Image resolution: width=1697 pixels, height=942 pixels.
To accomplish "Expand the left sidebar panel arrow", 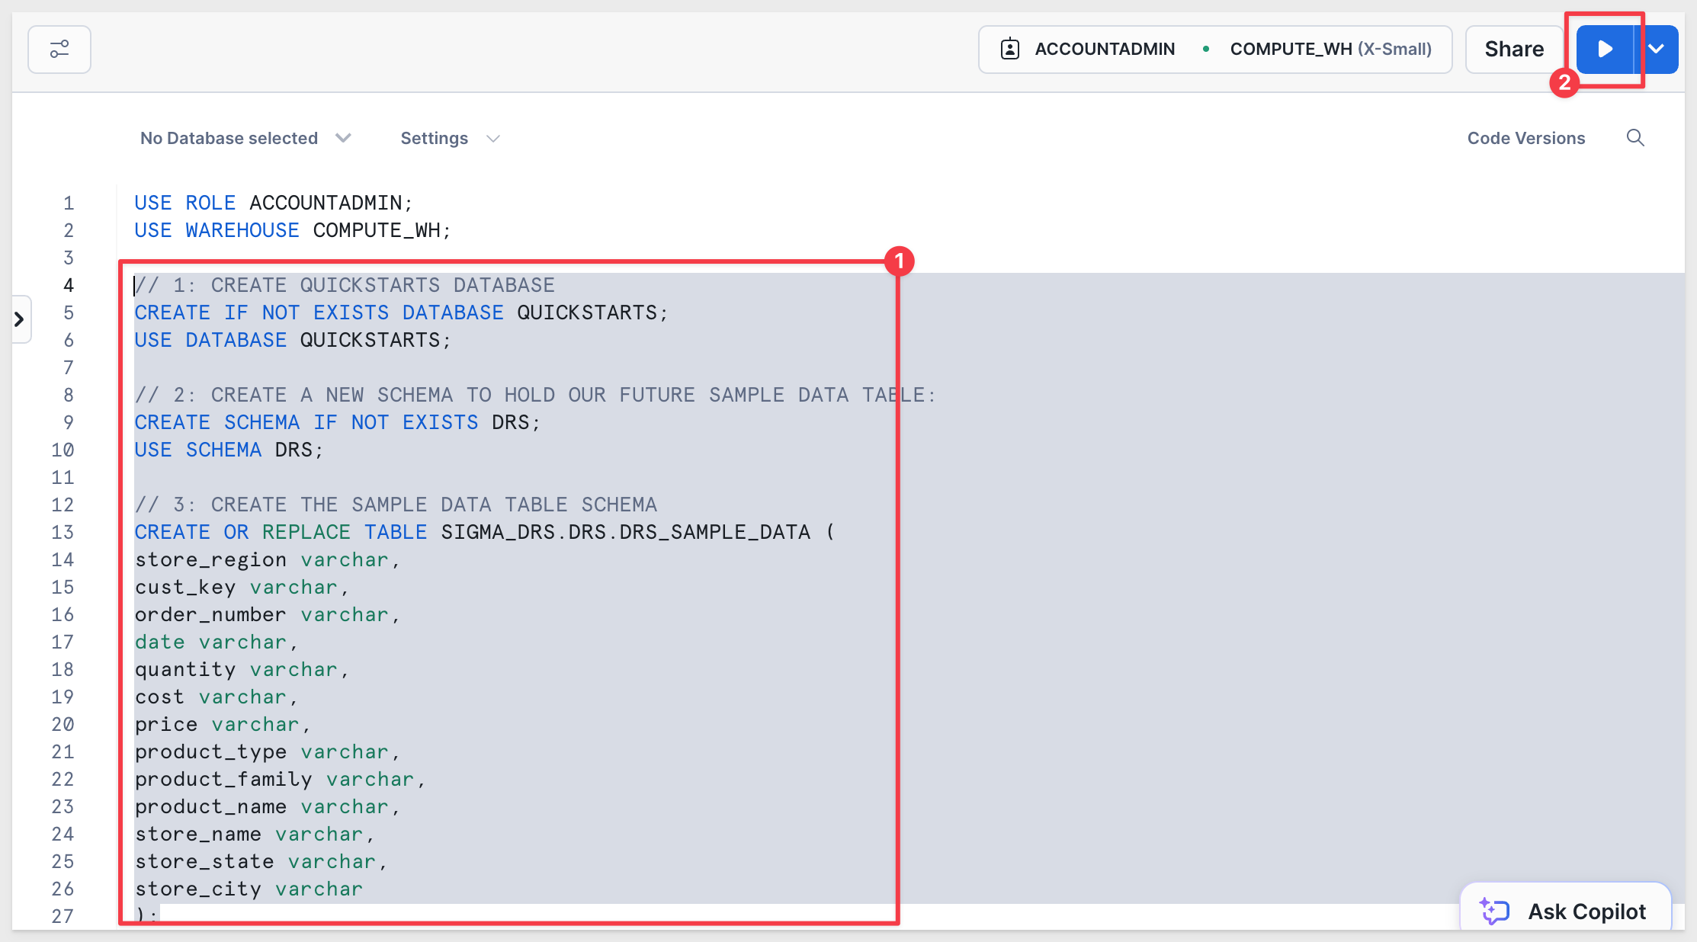I will tap(20, 319).
